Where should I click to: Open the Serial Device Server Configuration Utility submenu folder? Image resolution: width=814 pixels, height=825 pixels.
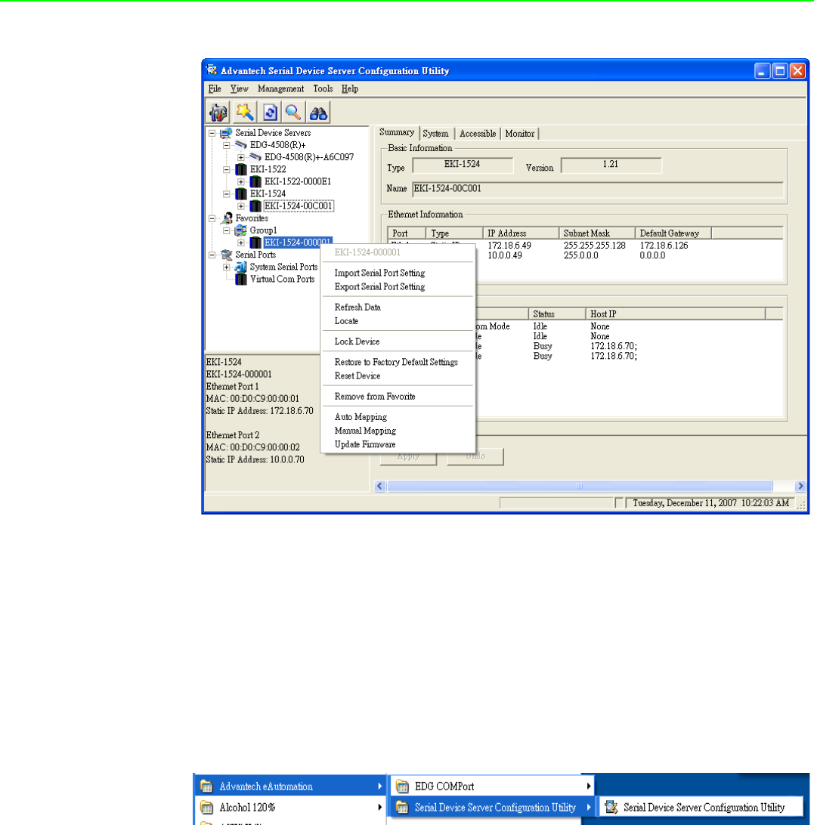[x=494, y=808]
